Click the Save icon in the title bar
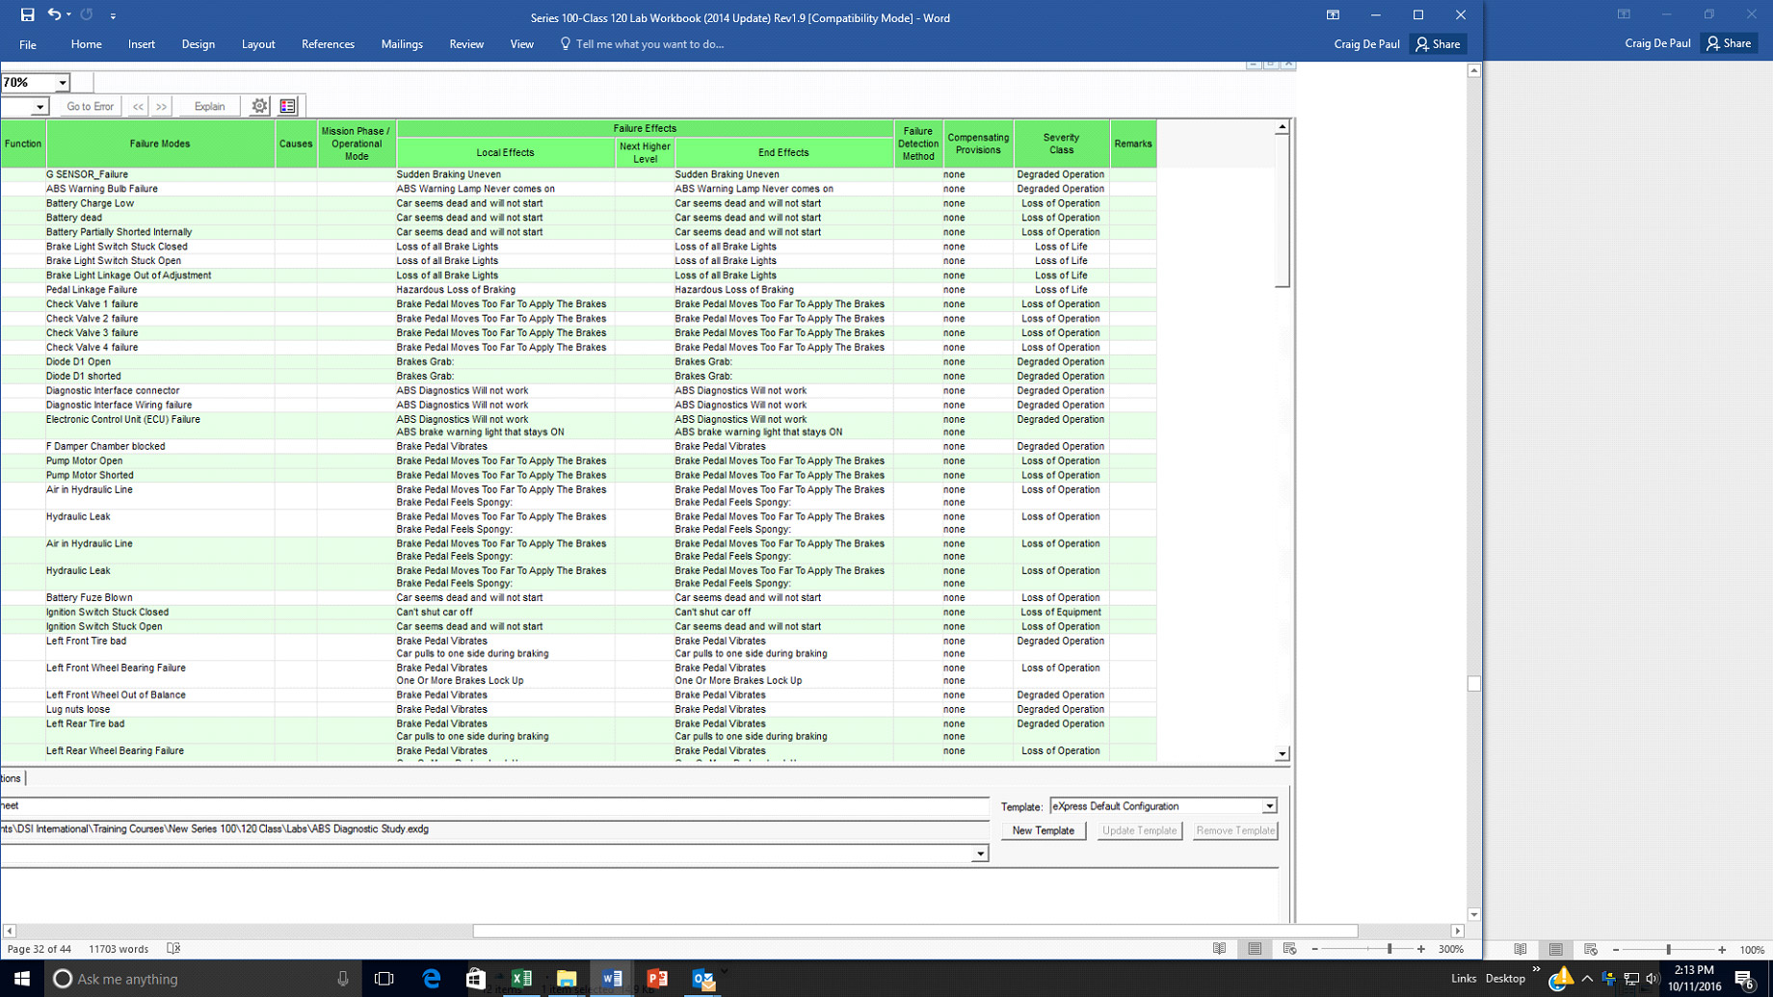Screen dimensions: 1773x997 click(x=27, y=15)
